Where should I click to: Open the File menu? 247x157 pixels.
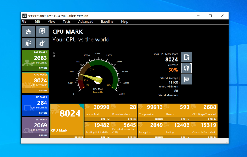click(24, 21)
